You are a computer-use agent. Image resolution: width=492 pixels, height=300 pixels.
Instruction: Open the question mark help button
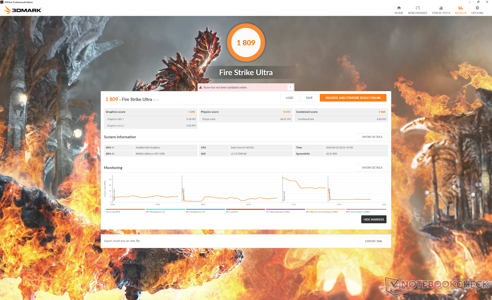(290, 87)
